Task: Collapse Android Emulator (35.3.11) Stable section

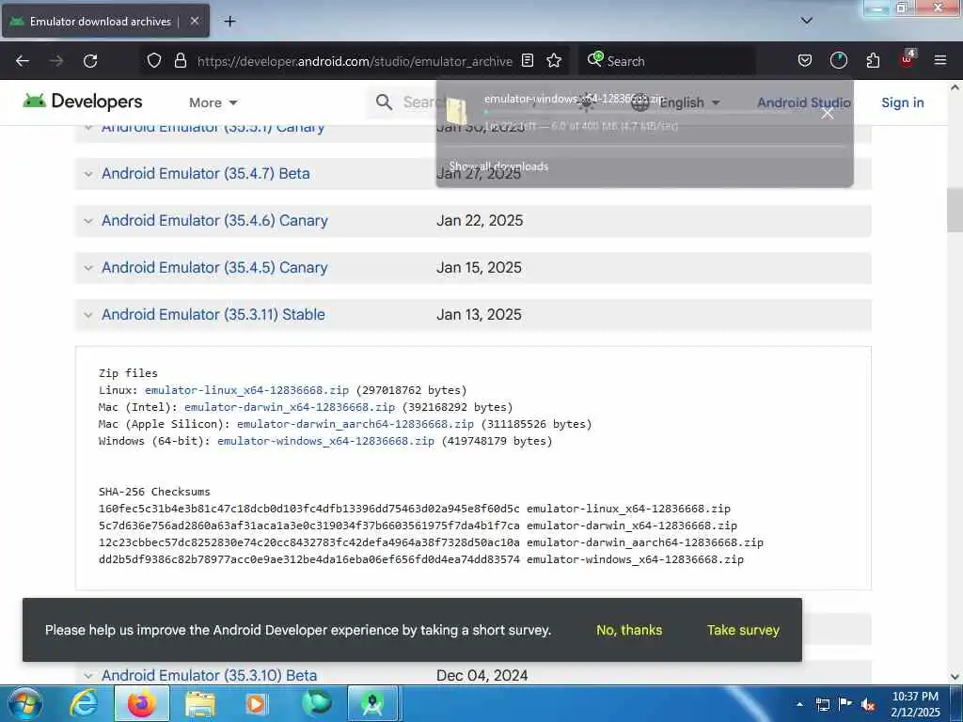Action: pyautogui.click(x=213, y=314)
